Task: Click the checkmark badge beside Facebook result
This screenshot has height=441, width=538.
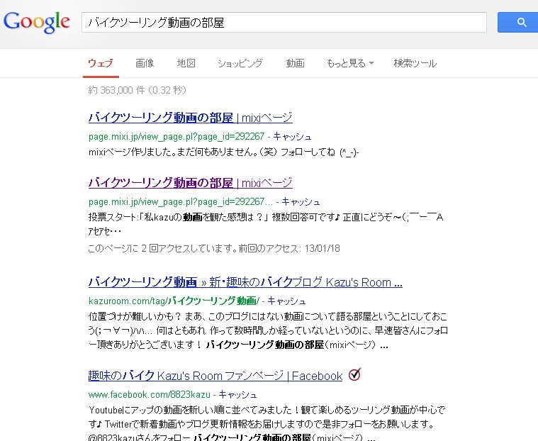Action: tap(355, 375)
